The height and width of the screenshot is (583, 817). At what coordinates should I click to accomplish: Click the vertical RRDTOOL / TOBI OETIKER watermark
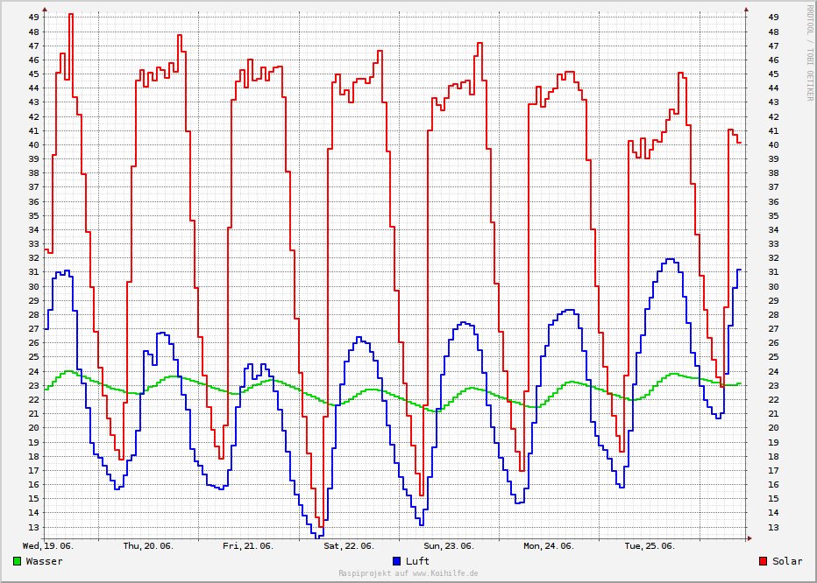point(809,53)
